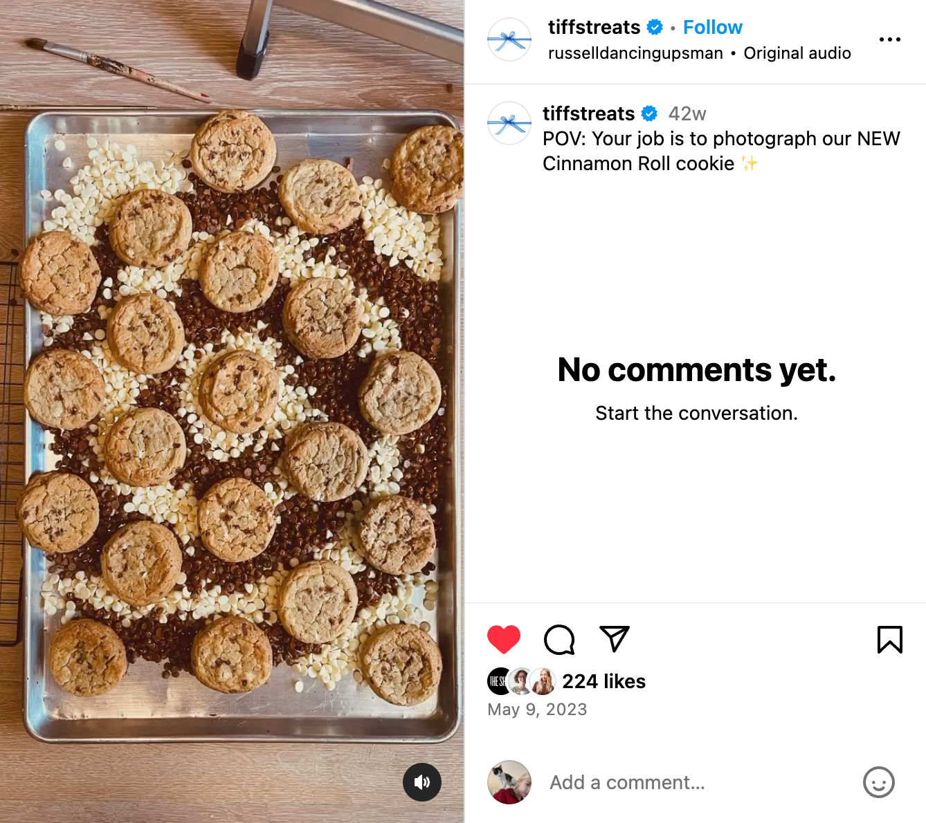Screen dimensions: 926x823
Task: Click the verified badge in the header
Action: [655, 28]
